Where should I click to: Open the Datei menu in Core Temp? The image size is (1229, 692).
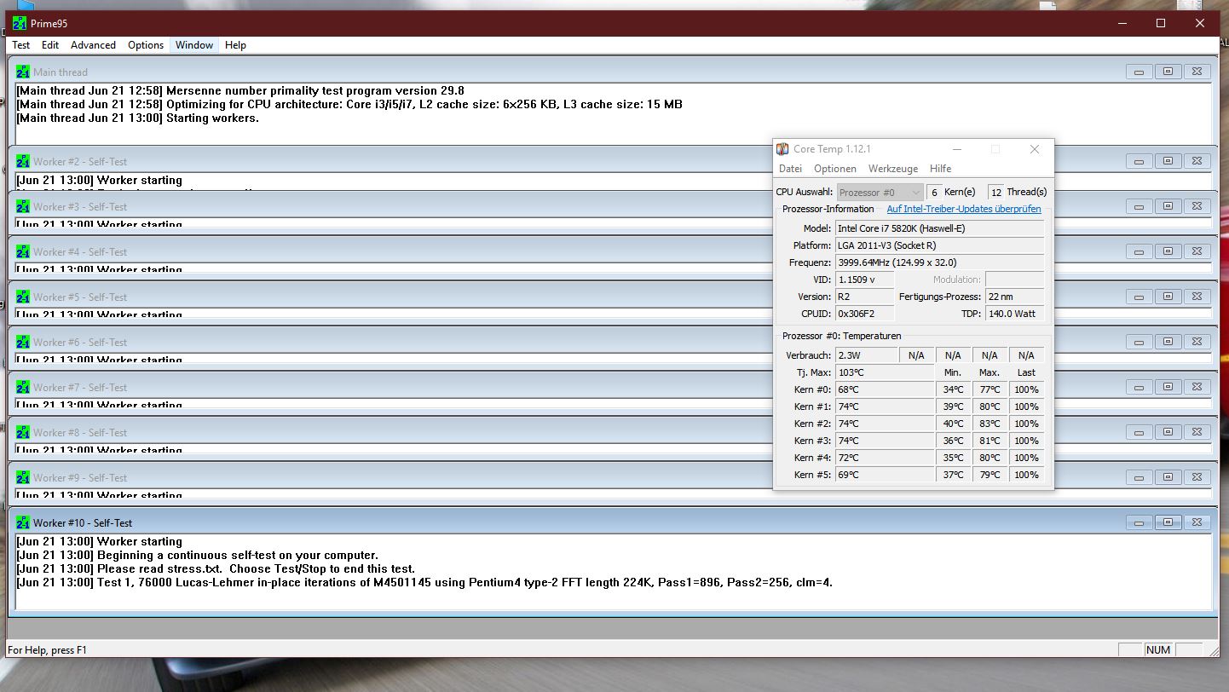click(x=790, y=169)
